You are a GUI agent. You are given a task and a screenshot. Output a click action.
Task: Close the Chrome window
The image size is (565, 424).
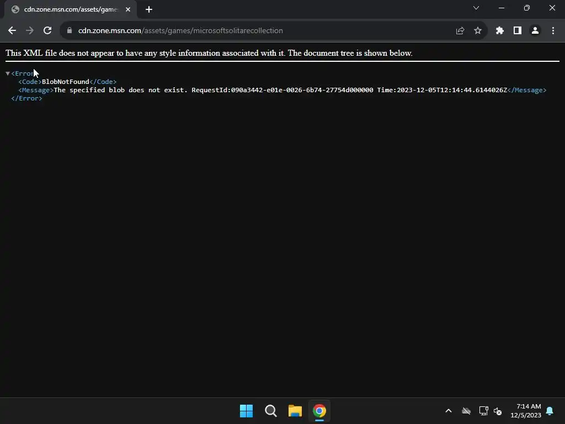tap(552, 8)
